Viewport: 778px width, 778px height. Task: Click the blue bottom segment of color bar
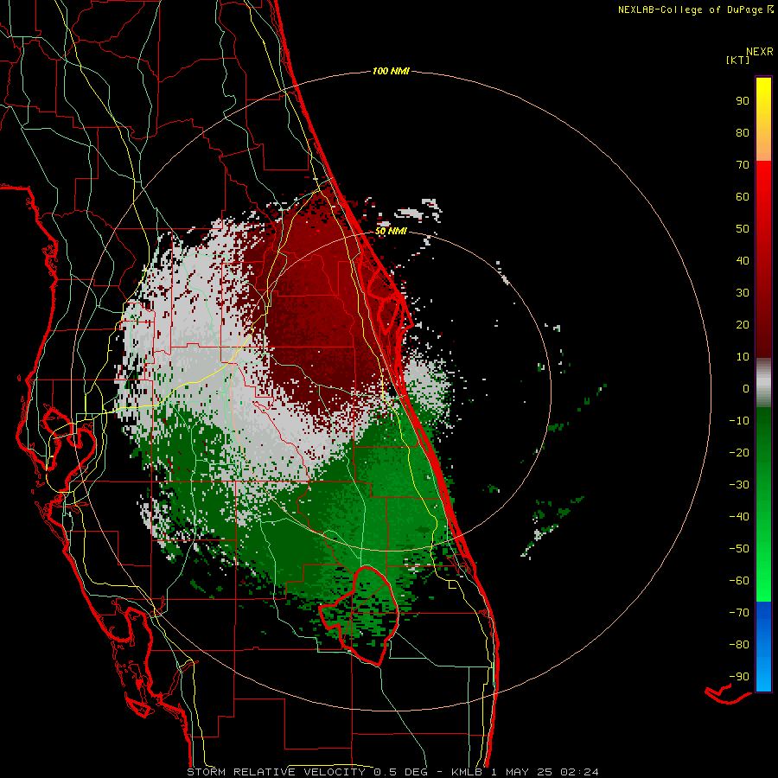click(763, 647)
